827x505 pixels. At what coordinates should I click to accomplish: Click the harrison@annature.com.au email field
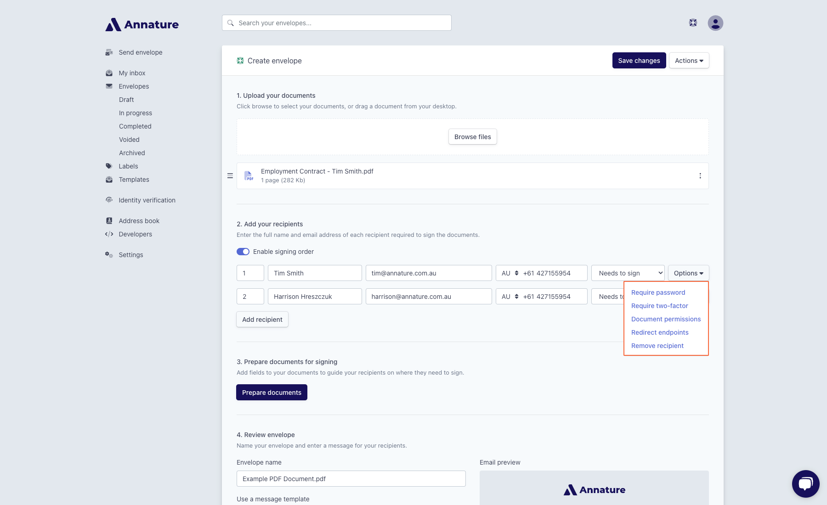point(429,297)
